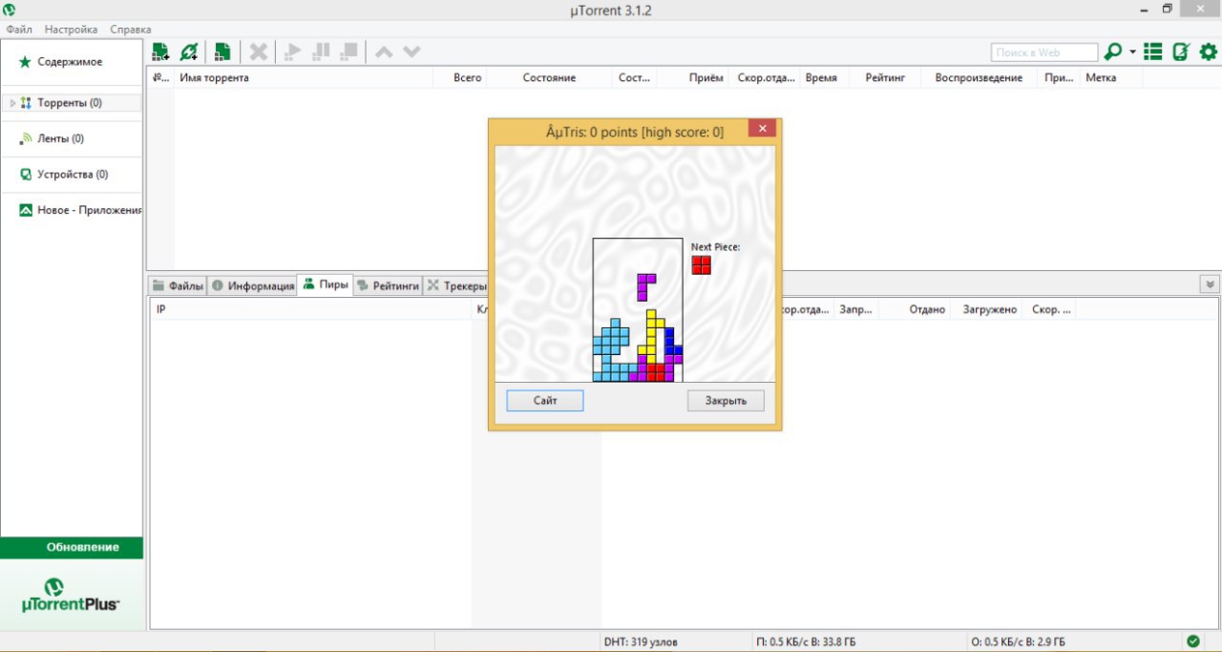Select Торренты (0) in the sidebar
1222x652 pixels.
coord(72,102)
